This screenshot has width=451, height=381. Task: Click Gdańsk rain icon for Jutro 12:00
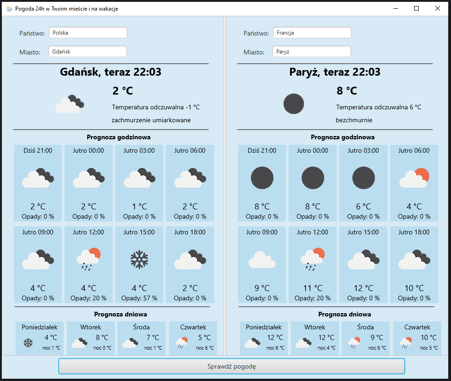(89, 259)
